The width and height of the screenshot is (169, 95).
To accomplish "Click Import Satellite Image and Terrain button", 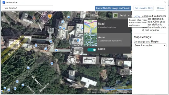I will point(113,8).
